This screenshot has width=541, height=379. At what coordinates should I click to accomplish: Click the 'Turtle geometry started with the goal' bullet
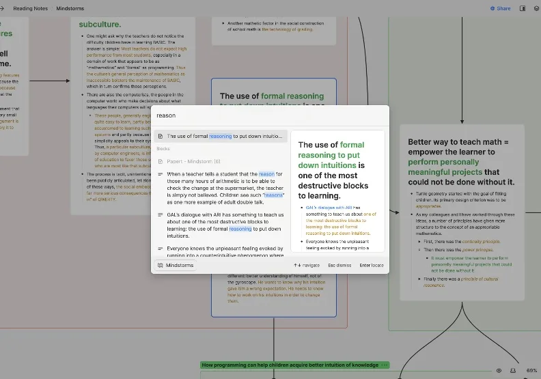coord(461,199)
